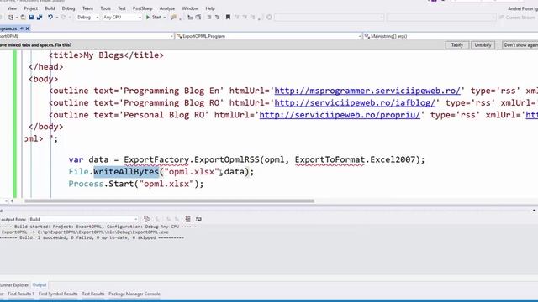Click the increase indent icon
The height and width of the screenshot is (302, 538).
pos(198,17)
